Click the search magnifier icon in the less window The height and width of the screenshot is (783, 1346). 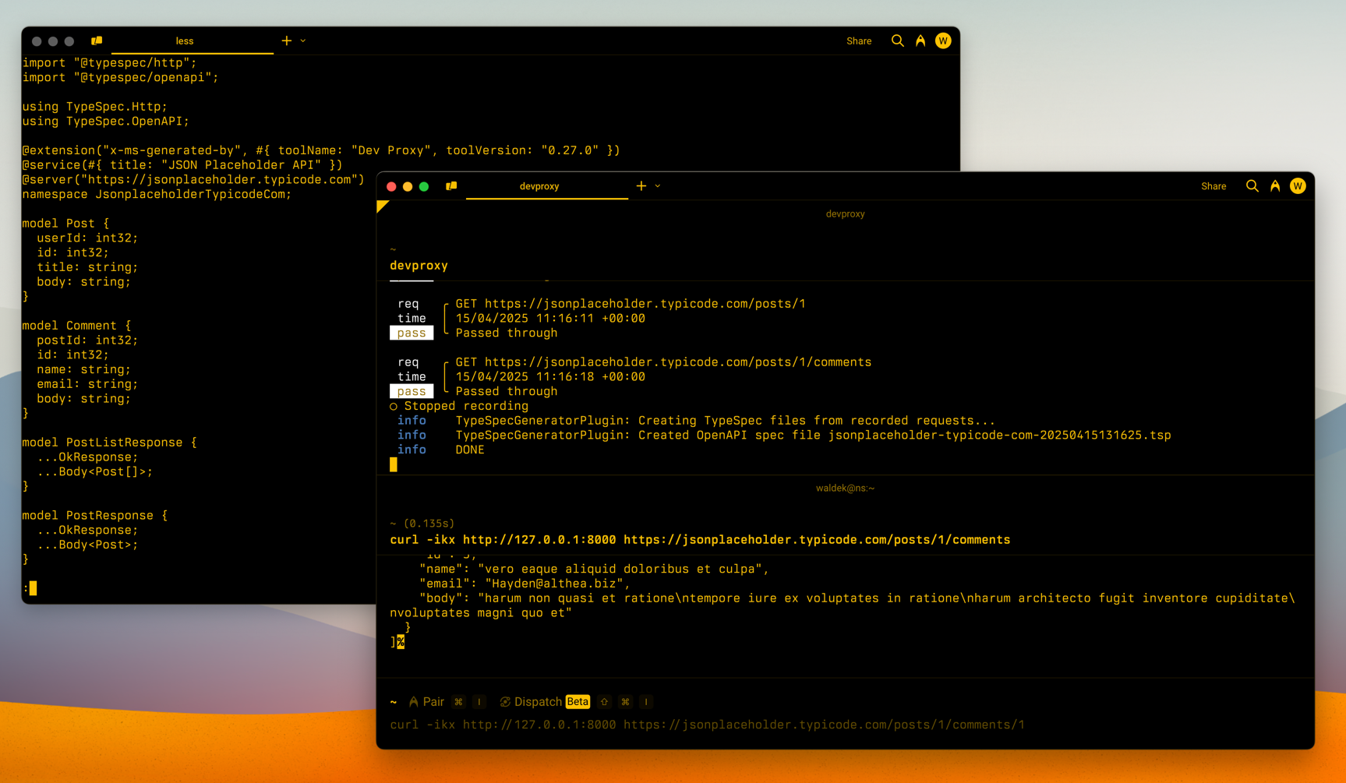(897, 41)
